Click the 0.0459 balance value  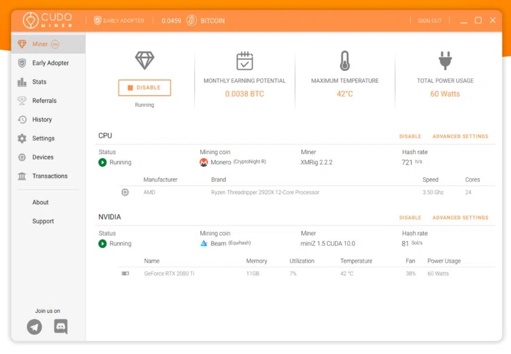(171, 21)
